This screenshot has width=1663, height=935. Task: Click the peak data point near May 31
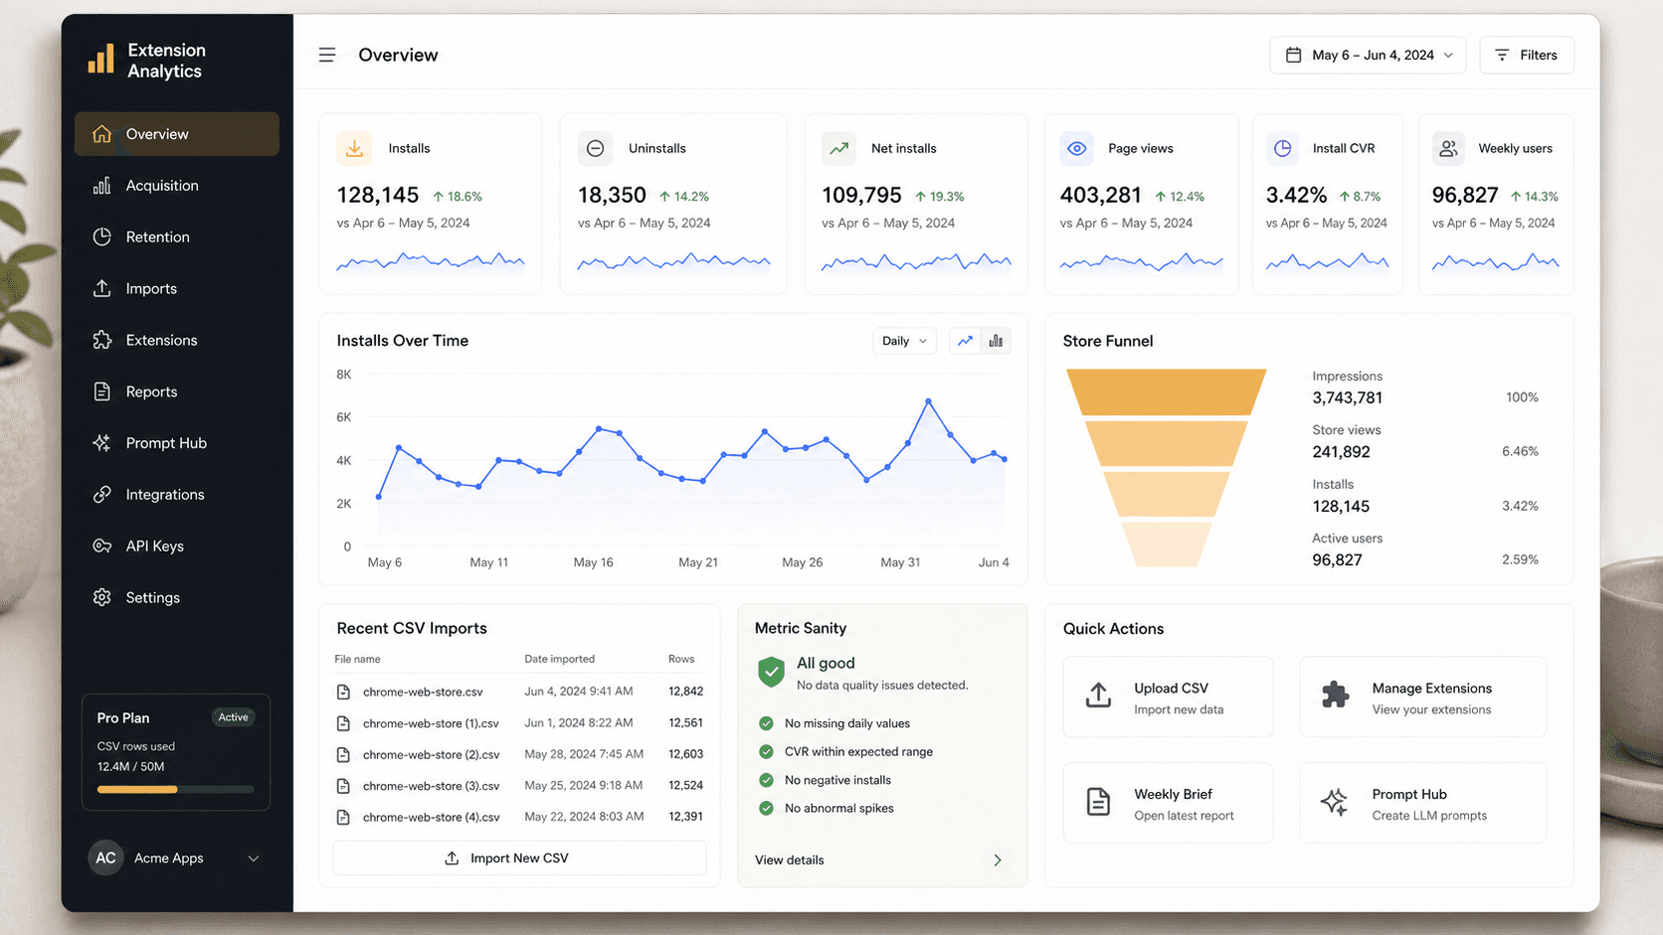pyautogui.click(x=928, y=401)
